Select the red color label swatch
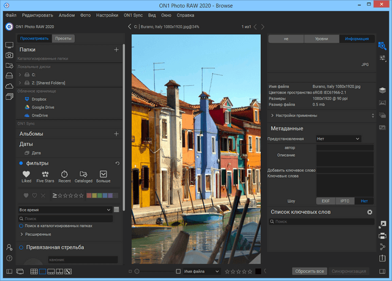This screenshot has width=392, height=281. 90,195
